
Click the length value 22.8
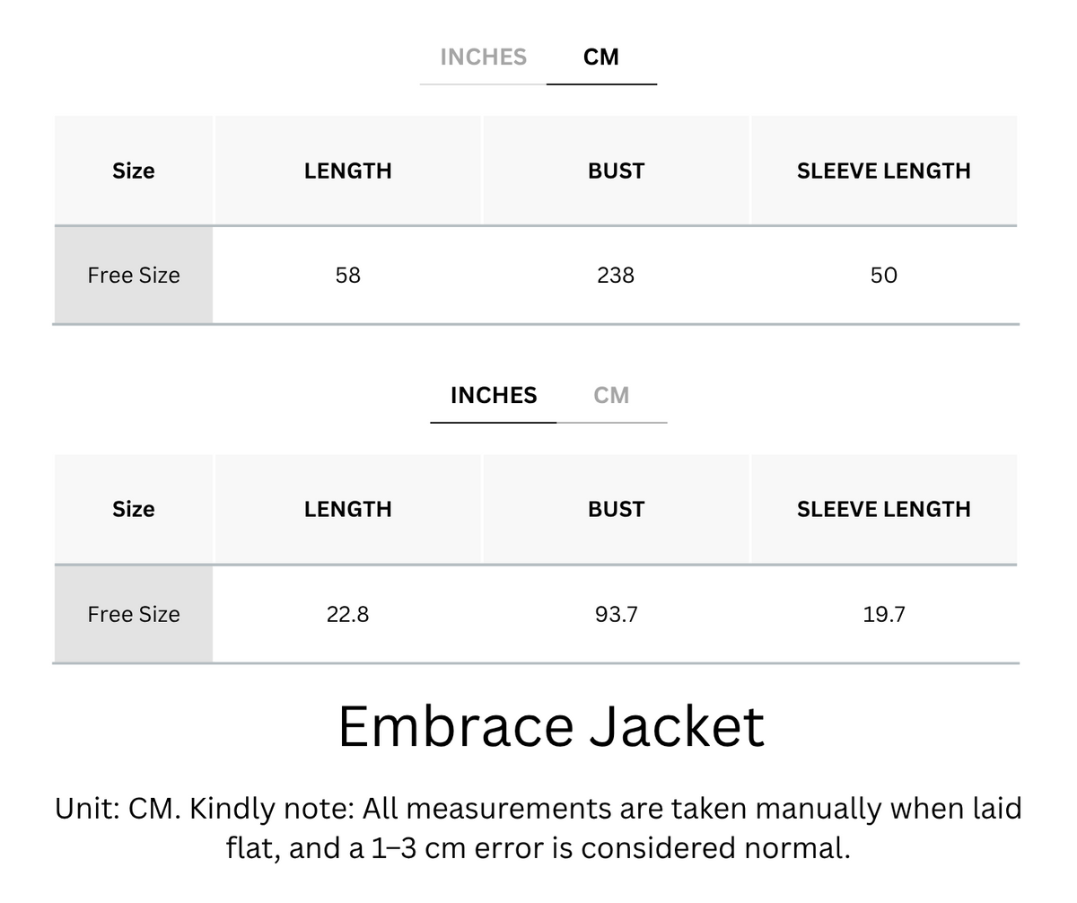coord(348,614)
